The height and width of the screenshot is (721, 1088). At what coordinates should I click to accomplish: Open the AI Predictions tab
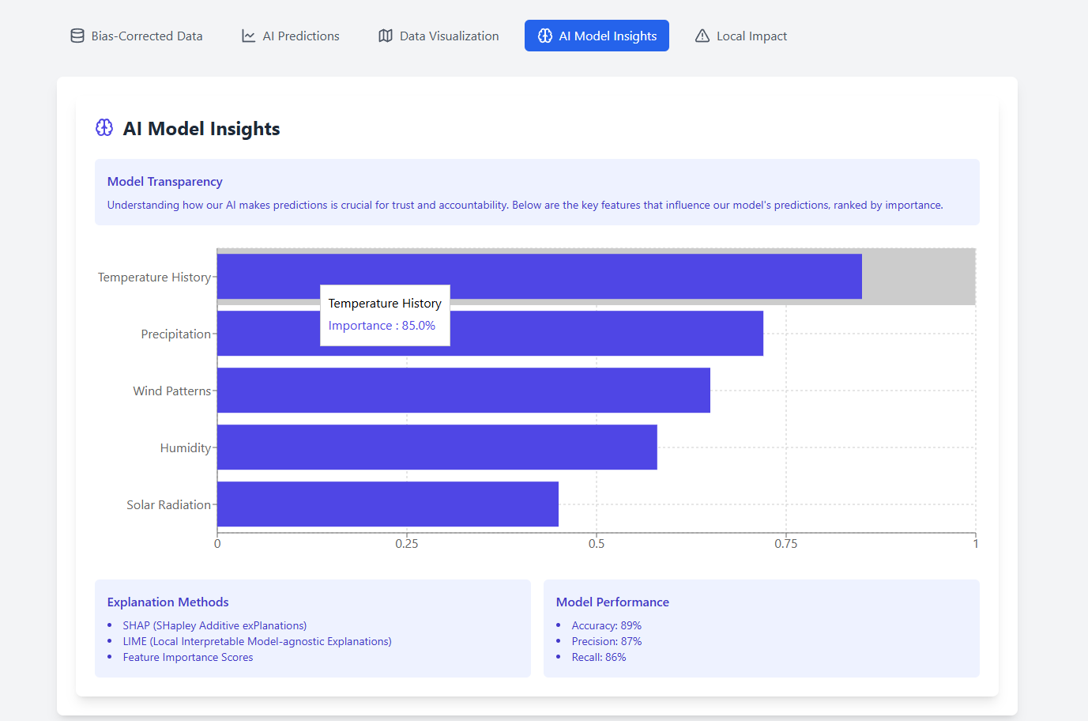290,36
